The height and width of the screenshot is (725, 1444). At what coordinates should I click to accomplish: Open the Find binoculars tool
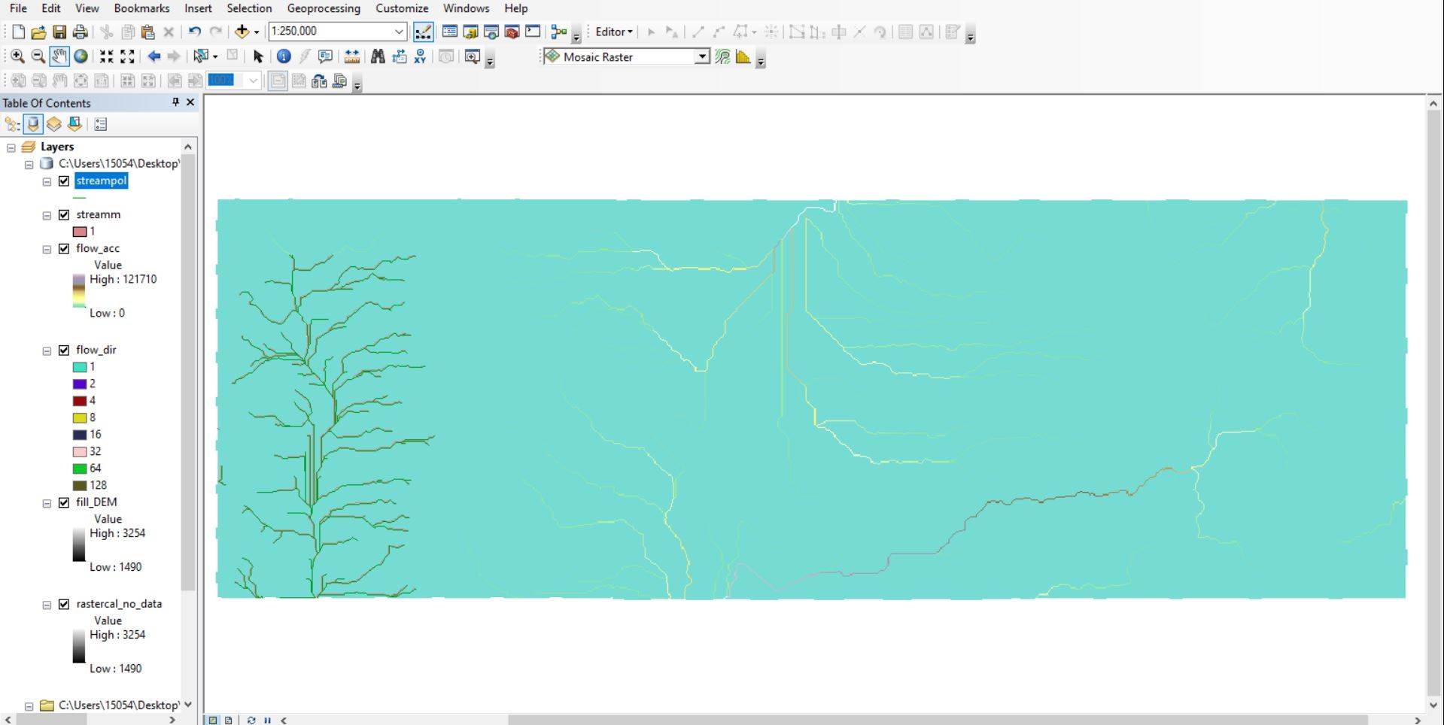click(x=378, y=56)
